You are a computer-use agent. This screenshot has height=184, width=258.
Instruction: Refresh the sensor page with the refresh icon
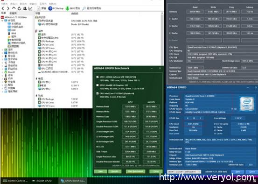tap(20, 8)
